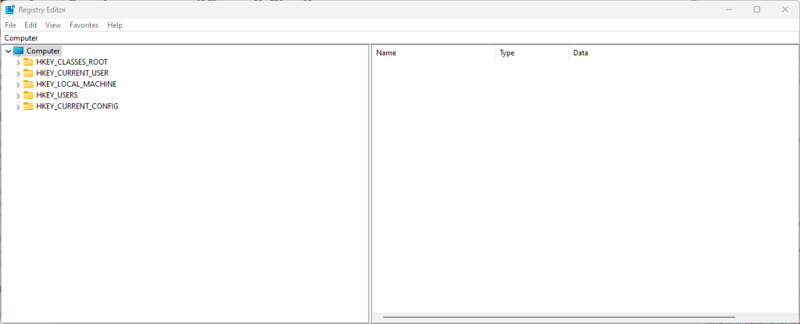Expand the HKEY_CURRENT_USER key
The height and width of the screenshot is (324, 800).
coord(19,73)
